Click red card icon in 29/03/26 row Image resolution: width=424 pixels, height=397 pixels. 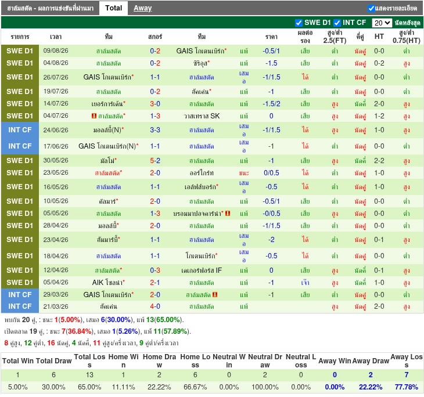(x=215, y=295)
